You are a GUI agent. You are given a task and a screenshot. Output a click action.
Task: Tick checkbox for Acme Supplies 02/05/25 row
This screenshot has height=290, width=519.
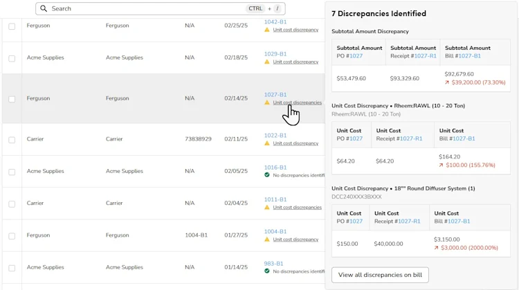(12, 172)
